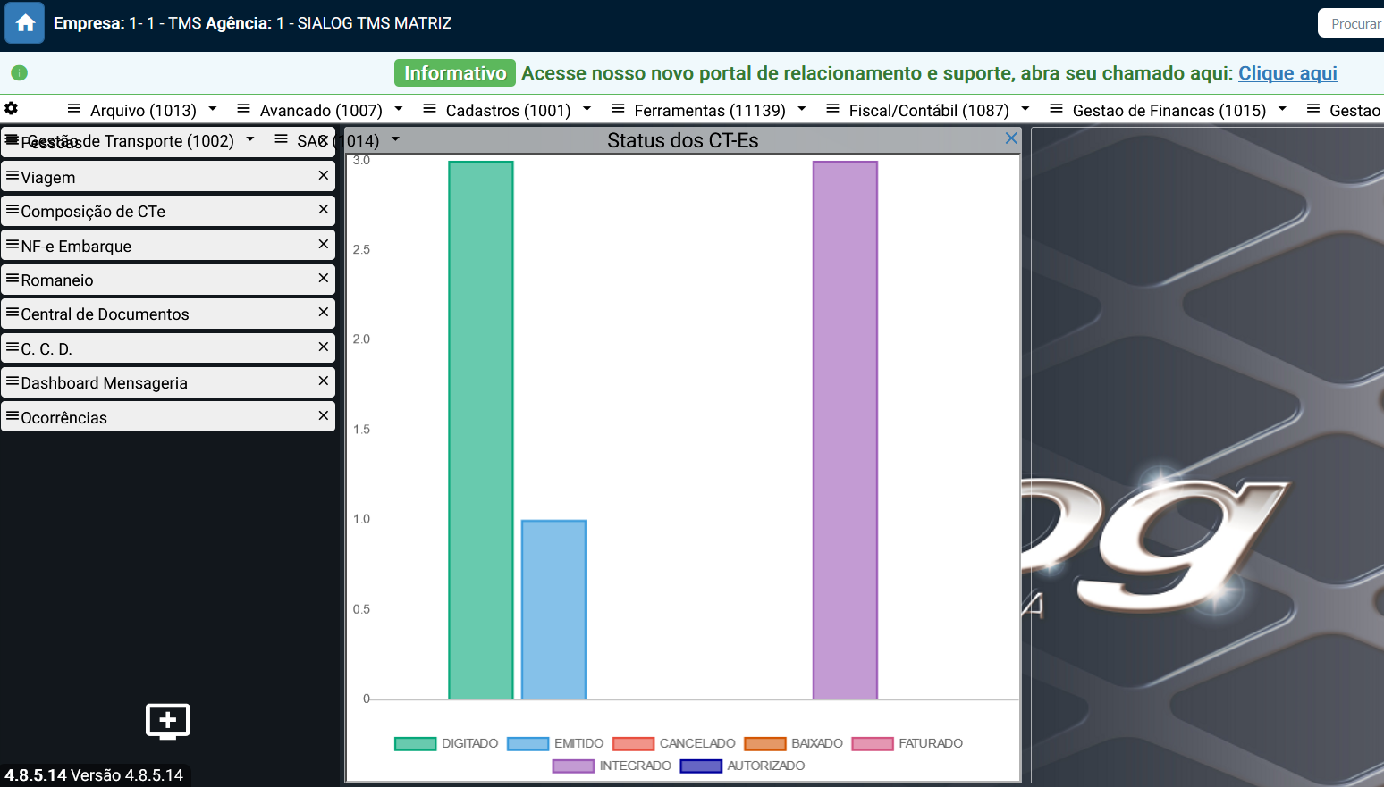Expand the Fiscal/Contábil (1087) dropdown menu

[1025, 109]
